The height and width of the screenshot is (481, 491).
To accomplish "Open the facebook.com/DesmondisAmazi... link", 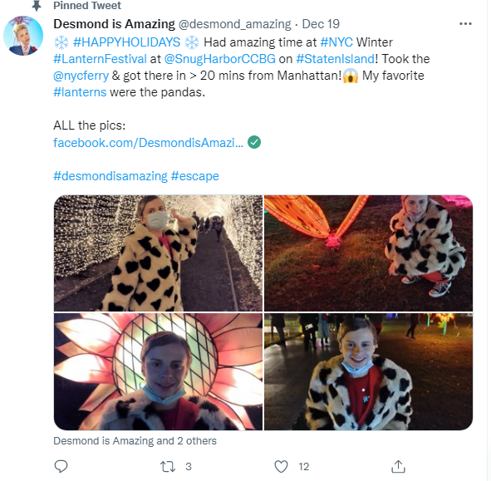I will (148, 143).
